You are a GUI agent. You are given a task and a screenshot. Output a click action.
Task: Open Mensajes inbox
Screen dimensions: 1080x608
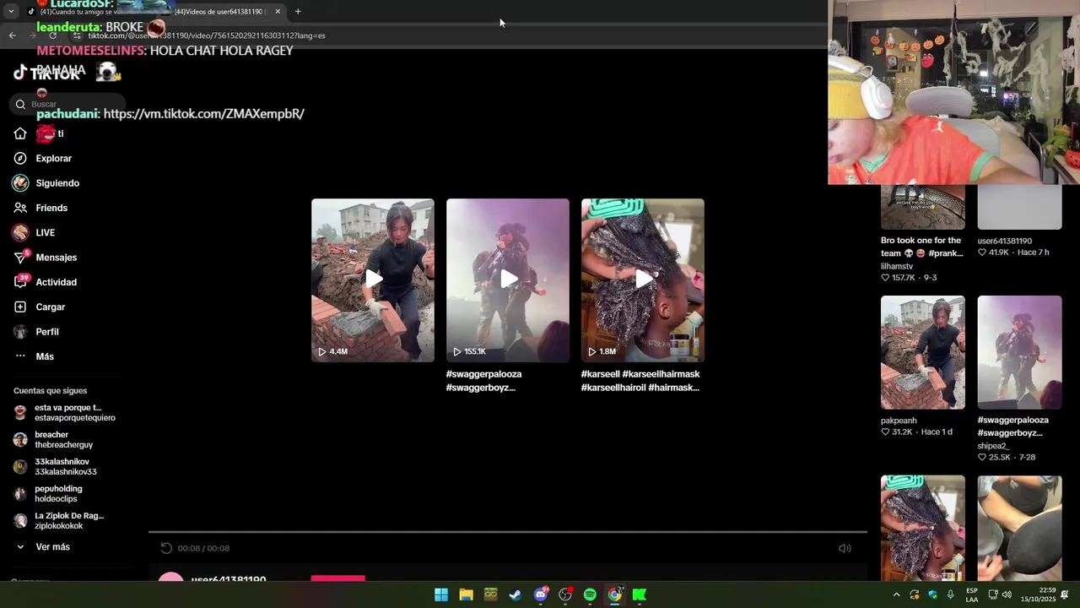pos(56,258)
